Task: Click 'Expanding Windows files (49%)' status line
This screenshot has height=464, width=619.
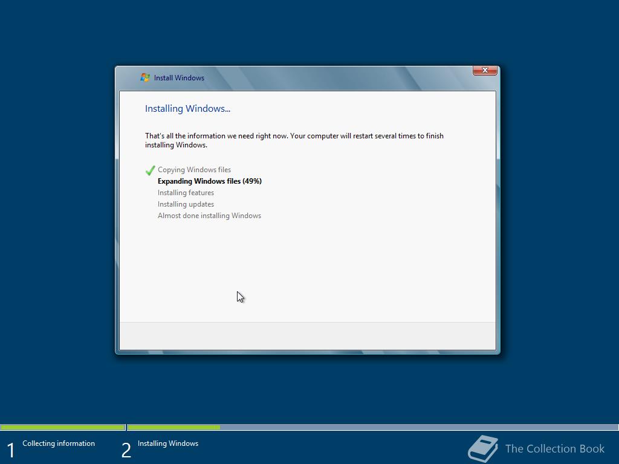Action: point(210,181)
